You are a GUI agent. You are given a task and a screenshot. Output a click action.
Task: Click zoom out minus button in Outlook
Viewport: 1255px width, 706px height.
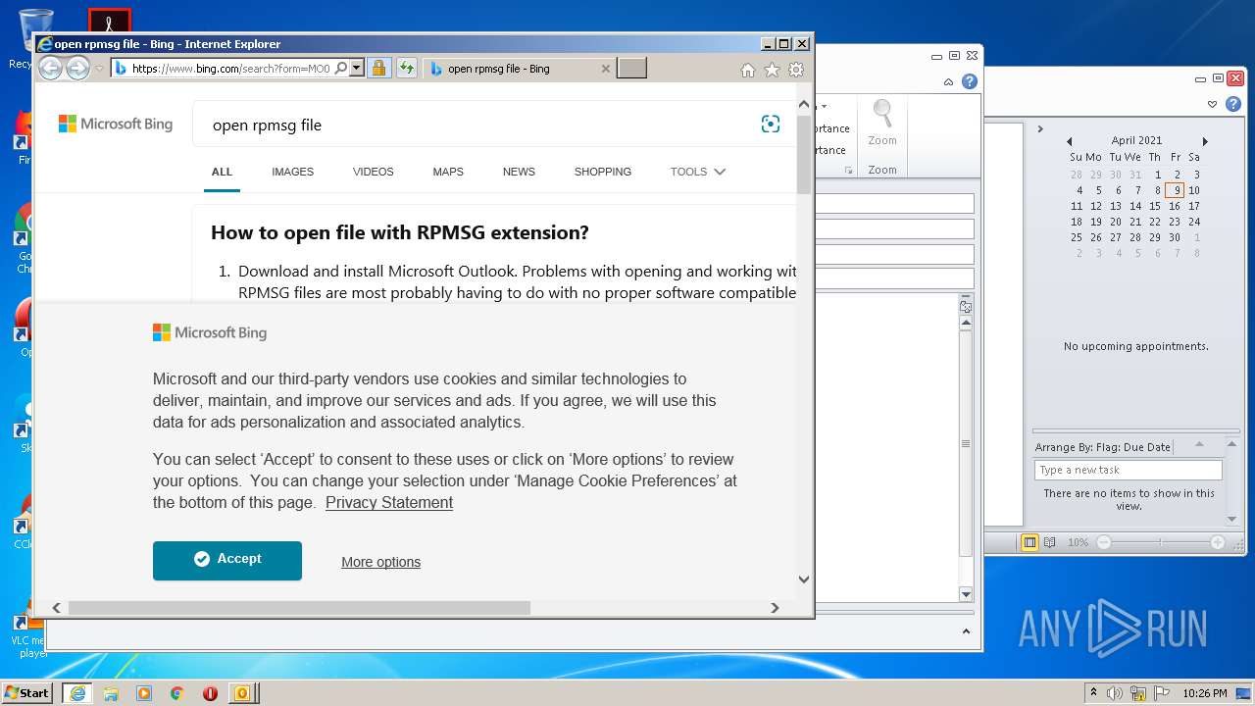pos(1104,542)
